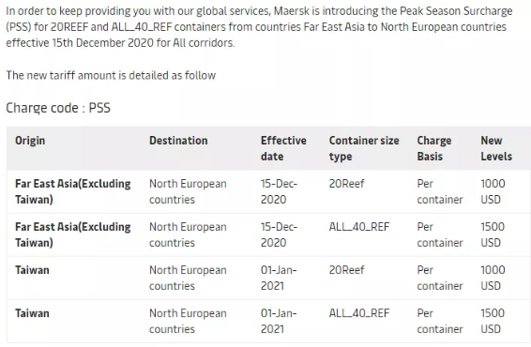Click the 20Reef cell dated 15-Dec-2020

346,184
